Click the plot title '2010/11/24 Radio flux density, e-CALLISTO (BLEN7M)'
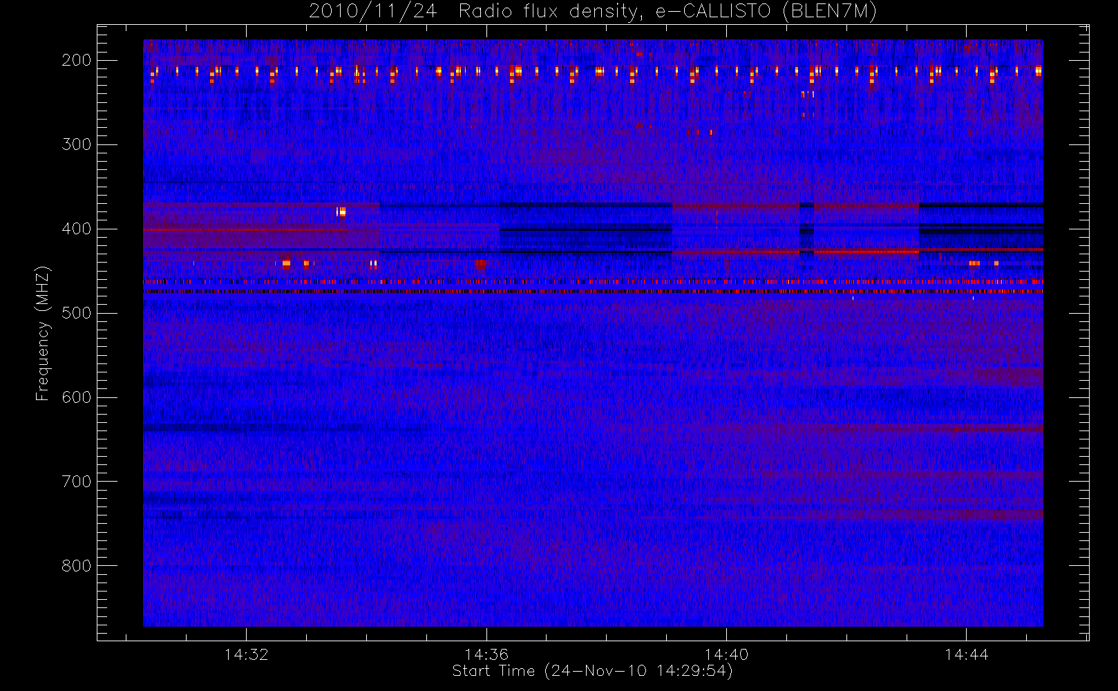This screenshot has width=1118, height=691. (593, 12)
